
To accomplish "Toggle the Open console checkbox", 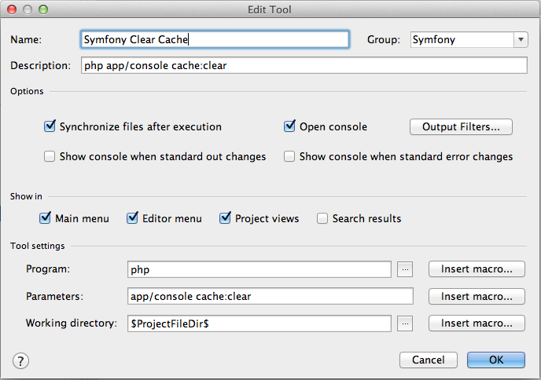I will pyautogui.click(x=289, y=126).
